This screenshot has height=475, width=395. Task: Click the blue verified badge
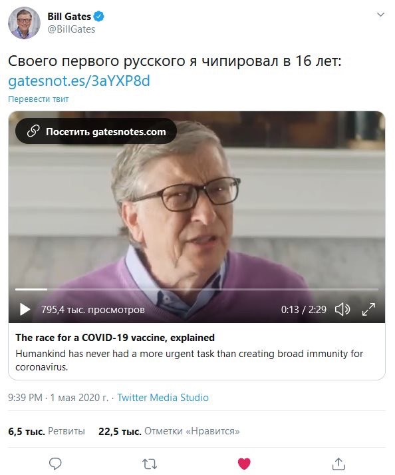(99, 17)
